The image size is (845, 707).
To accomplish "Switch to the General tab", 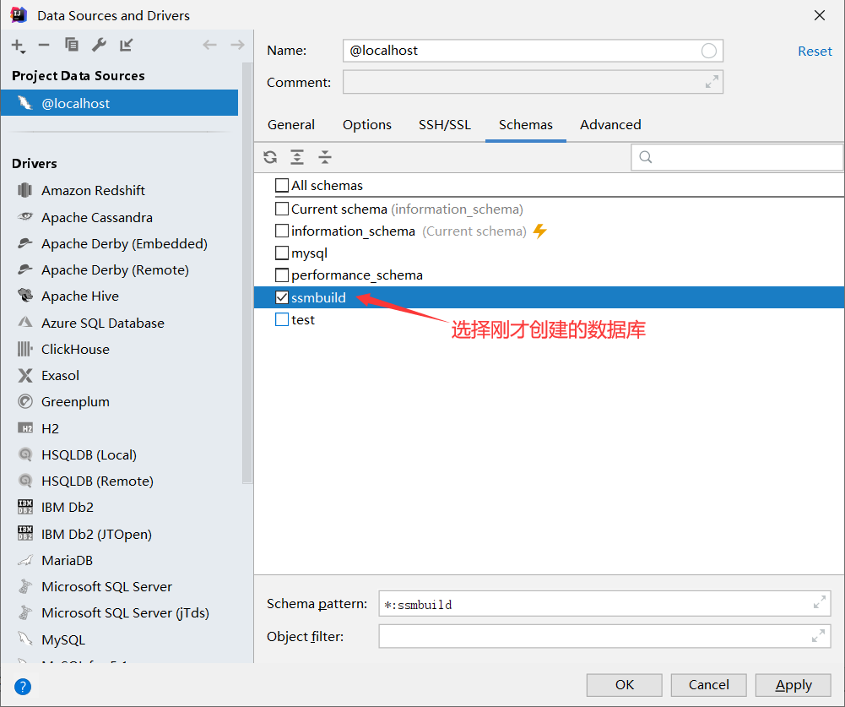I will pos(291,124).
